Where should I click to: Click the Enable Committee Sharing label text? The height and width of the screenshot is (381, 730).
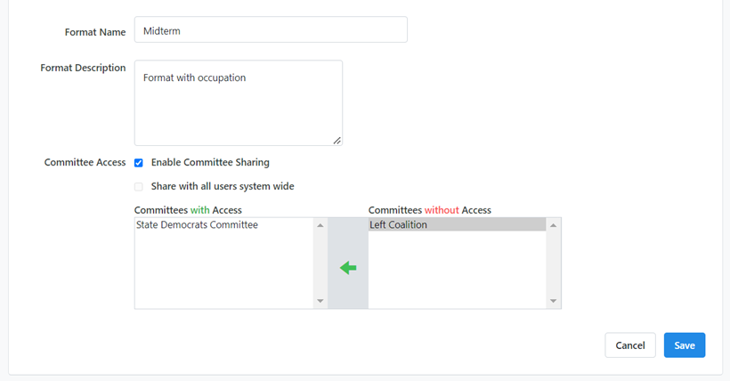click(210, 163)
